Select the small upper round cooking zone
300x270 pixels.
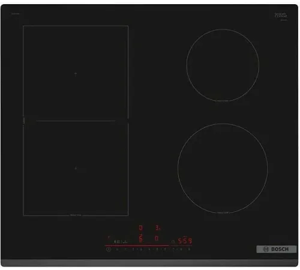click(223, 65)
